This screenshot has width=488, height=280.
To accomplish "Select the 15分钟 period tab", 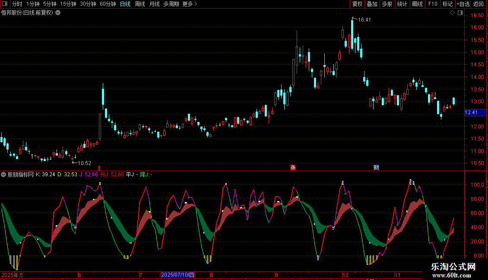I will tap(68, 4).
